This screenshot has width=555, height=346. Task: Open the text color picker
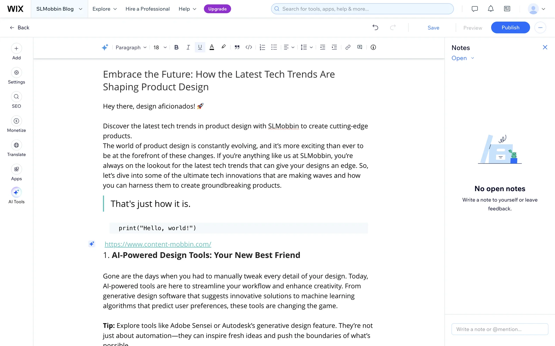[x=212, y=47]
